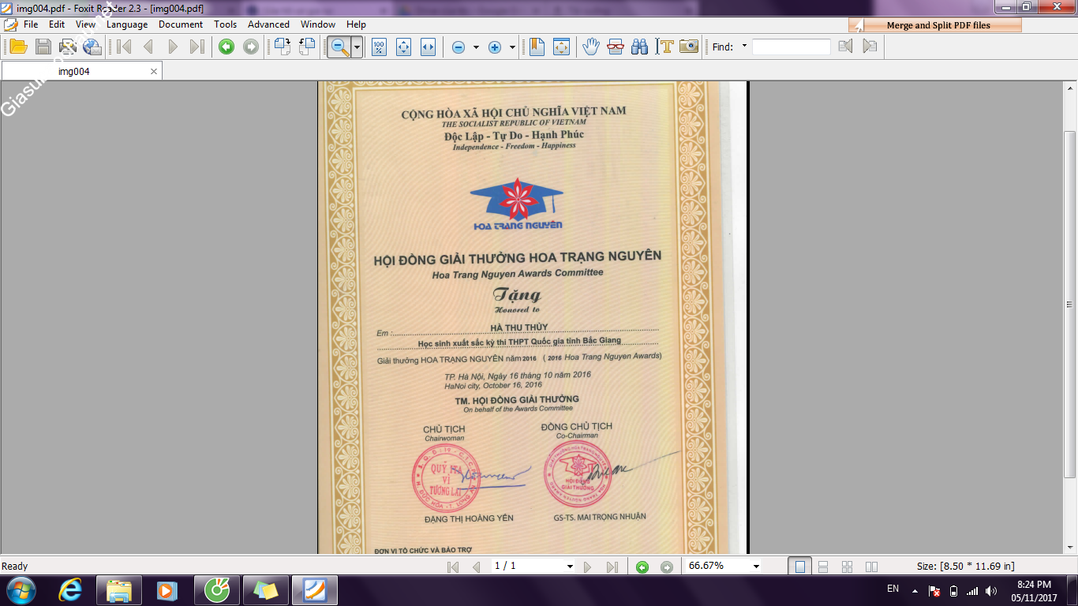
Task: Toggle facing pages layout mode
Action: point(871,567)
